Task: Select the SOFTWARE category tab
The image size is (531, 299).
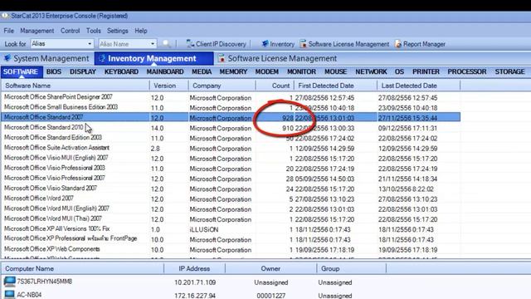Action: (x=21, y=72)
